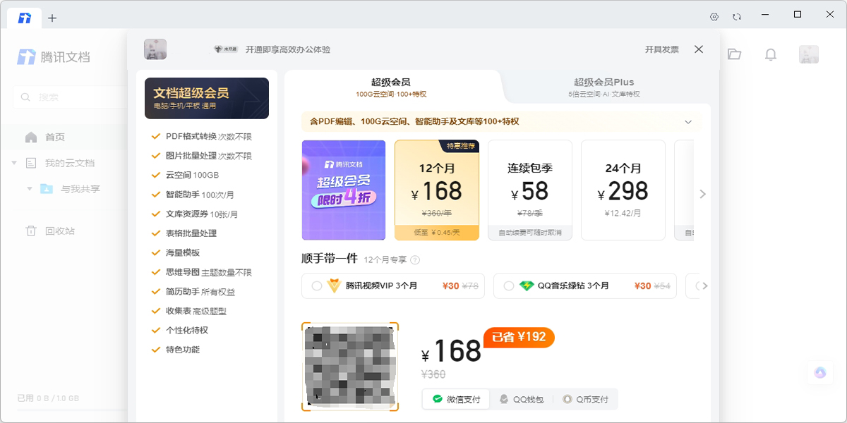Click the QQ Music green diamond icon
This screenshot has height=423, width=847.
point(526,286)
